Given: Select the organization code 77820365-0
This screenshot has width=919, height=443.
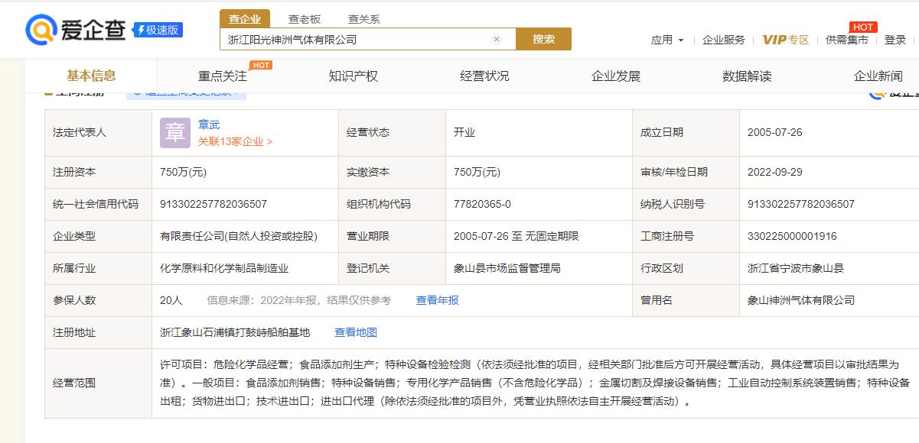Looking at the screenshot, I should point(482,204).
